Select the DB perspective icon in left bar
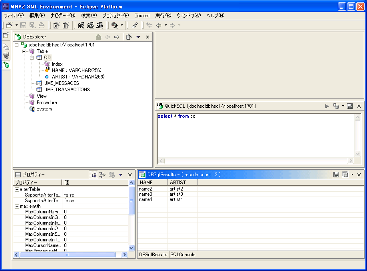This screenshot has width=367, height=271. 6,64
